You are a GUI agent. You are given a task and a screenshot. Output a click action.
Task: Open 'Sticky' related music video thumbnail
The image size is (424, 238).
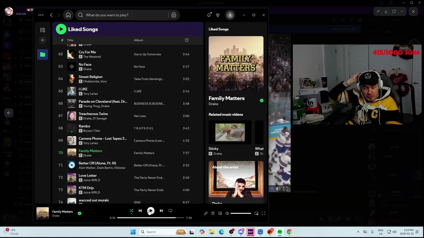(230, 132)
